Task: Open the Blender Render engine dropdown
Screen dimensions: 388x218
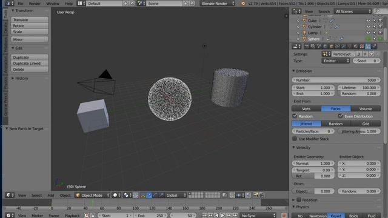Action: [x=218, y=4]
